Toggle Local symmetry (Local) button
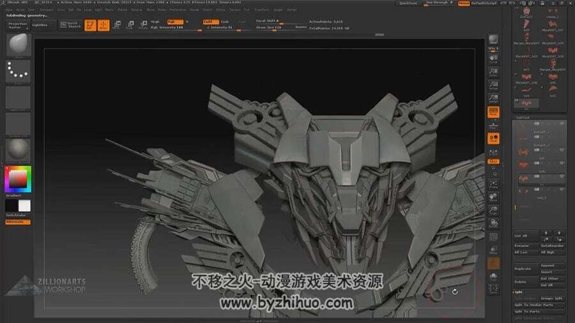Viewport: 575px width, 323px height. point(493,138)
